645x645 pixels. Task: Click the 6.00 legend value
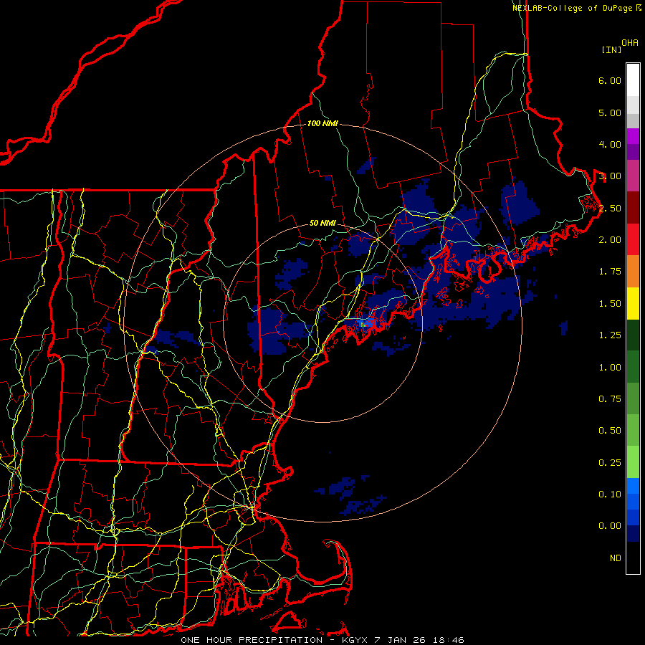tap(610, 80)
